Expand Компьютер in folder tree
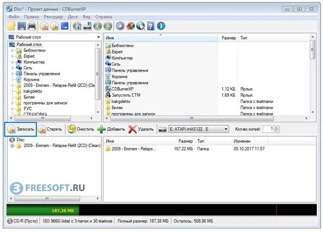 point(13,62)
